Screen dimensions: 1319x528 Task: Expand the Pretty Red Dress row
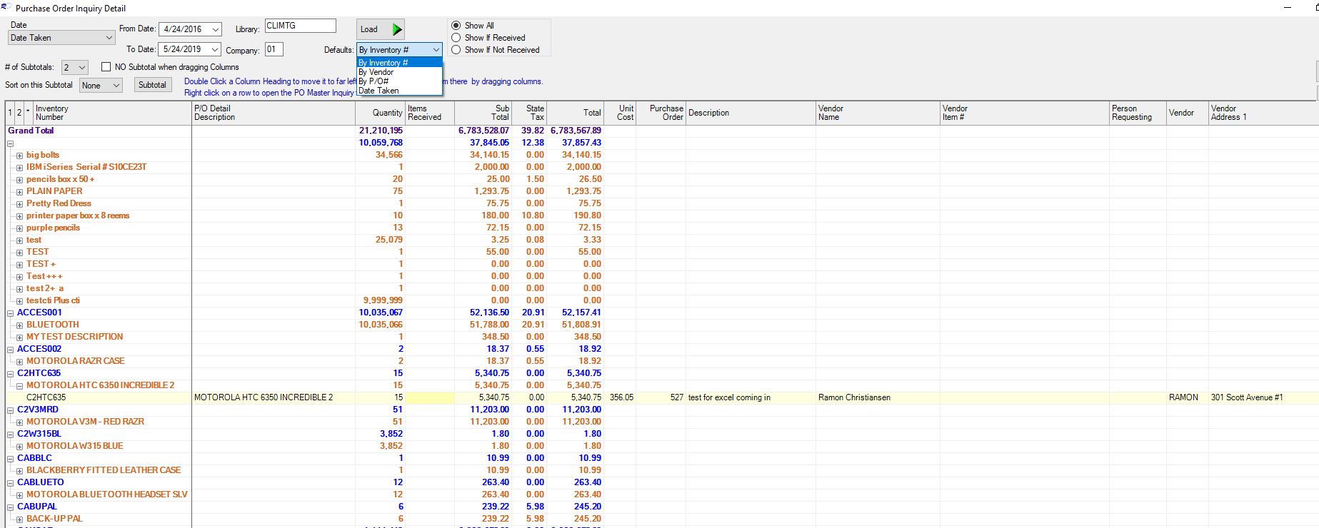click(x=20, y=204)
